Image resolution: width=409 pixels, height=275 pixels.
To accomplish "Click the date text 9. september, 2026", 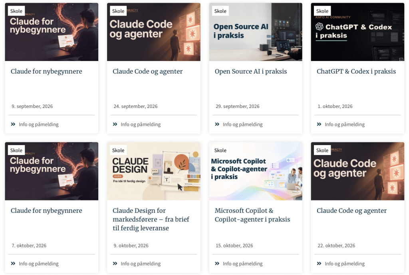I will [32, 106].
